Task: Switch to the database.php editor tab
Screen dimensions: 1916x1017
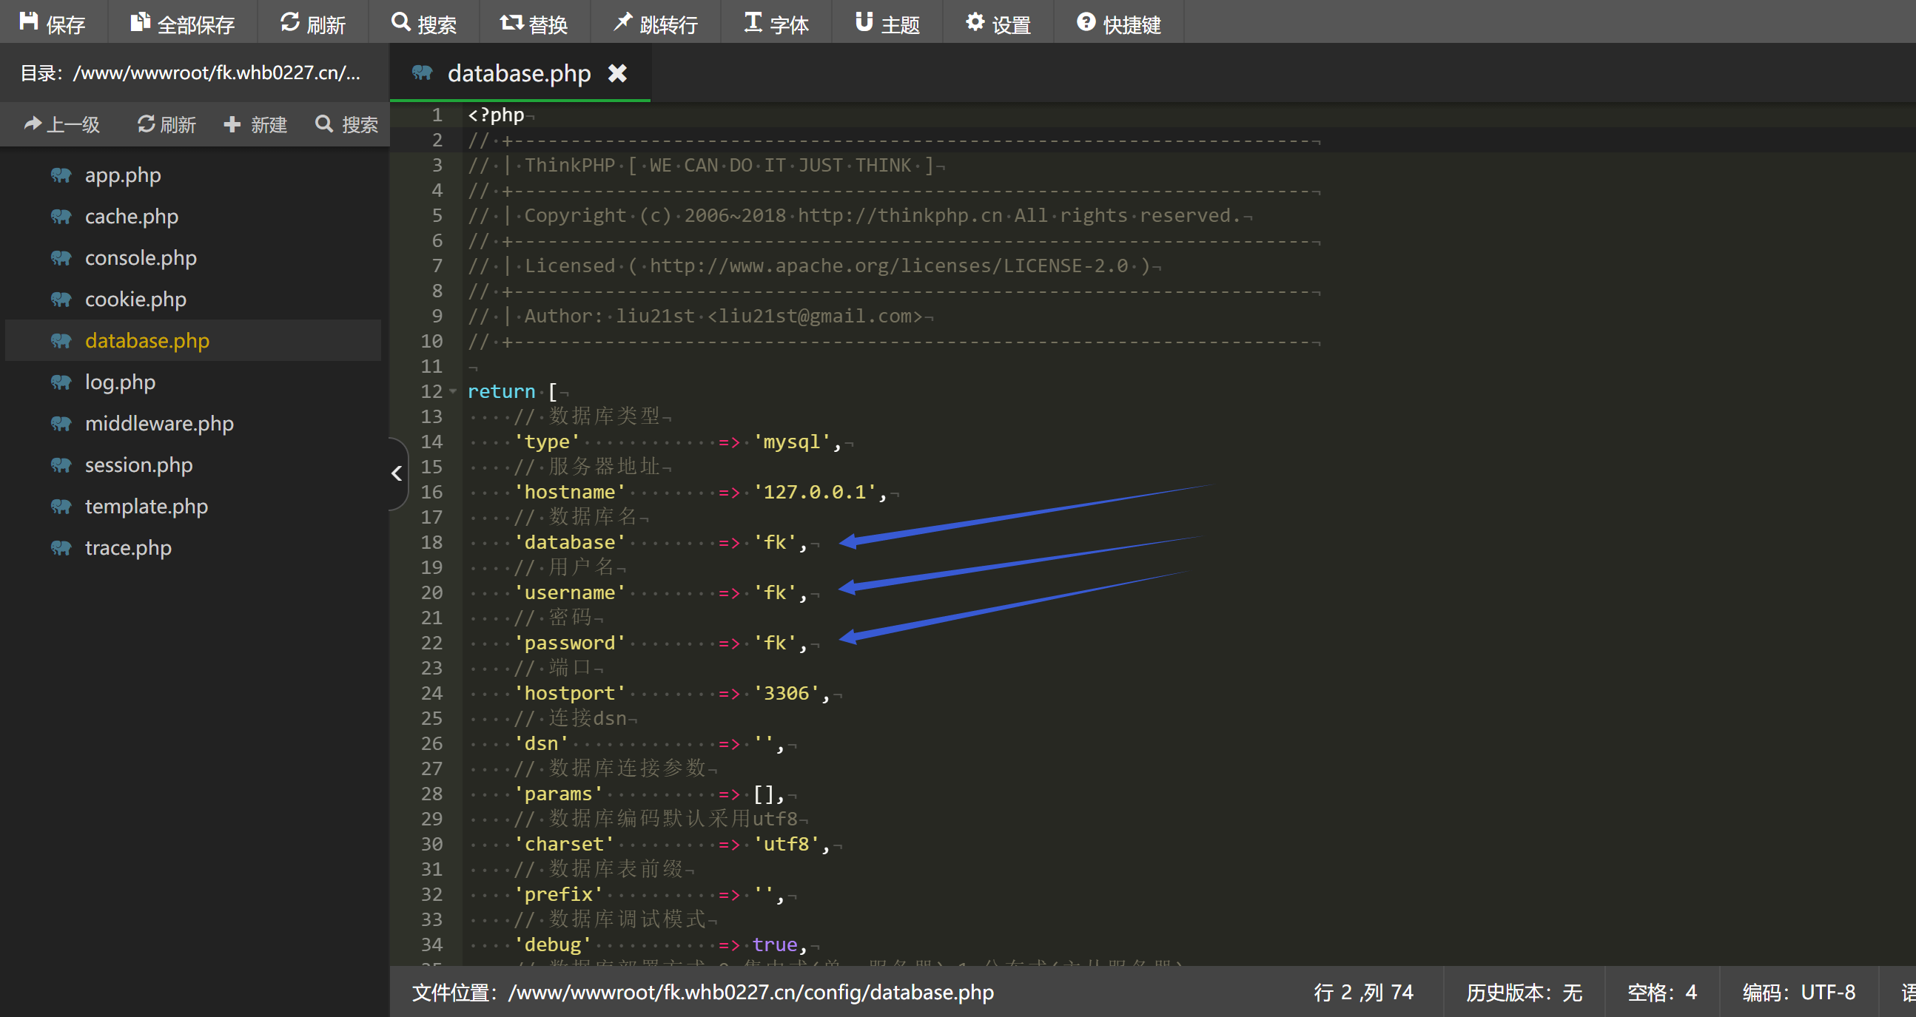Action: click(518, 73)
